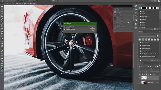Select the Horizontal Type tool
Image resolution: width=161 pixels, height=90 pixels.
[x=2, y=49]
